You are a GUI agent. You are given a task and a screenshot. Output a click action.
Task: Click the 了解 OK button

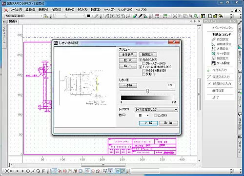148,123
